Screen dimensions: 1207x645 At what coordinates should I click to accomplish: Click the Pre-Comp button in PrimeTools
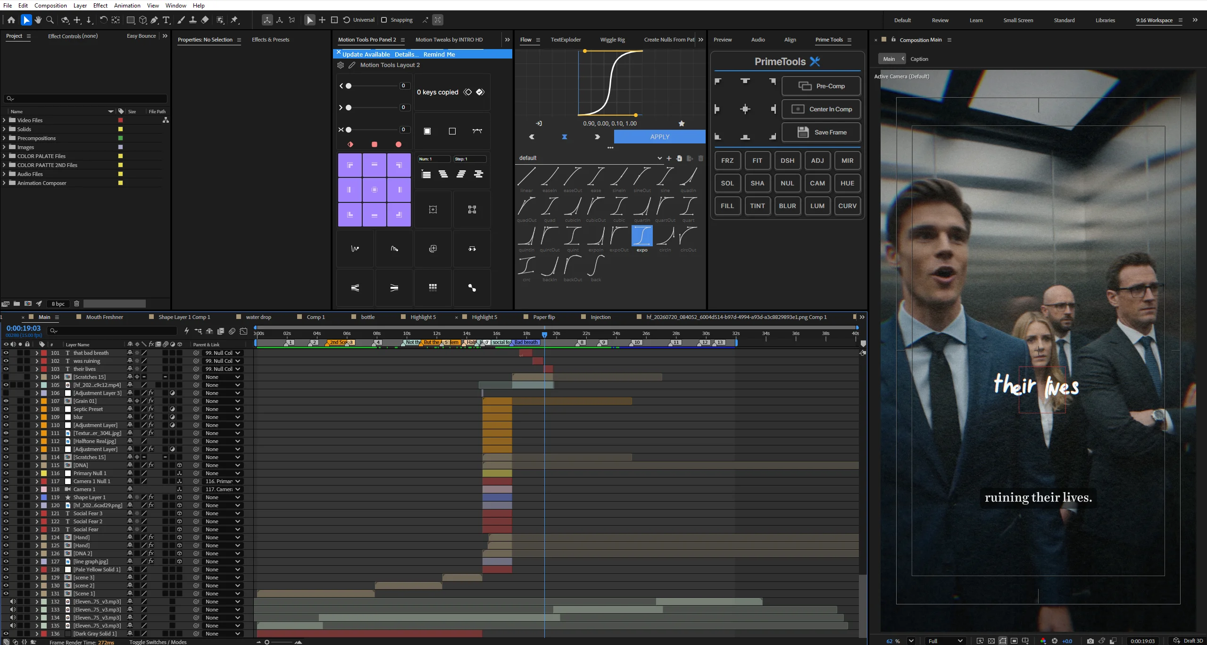(x=821, y=86)
